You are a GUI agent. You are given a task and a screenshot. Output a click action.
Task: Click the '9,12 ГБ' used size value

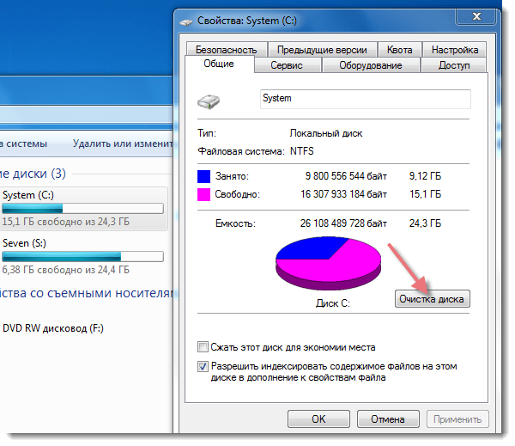425,176
